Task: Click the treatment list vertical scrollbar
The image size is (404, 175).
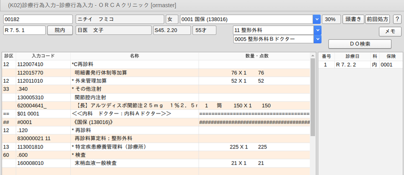Action: (312, 97)
